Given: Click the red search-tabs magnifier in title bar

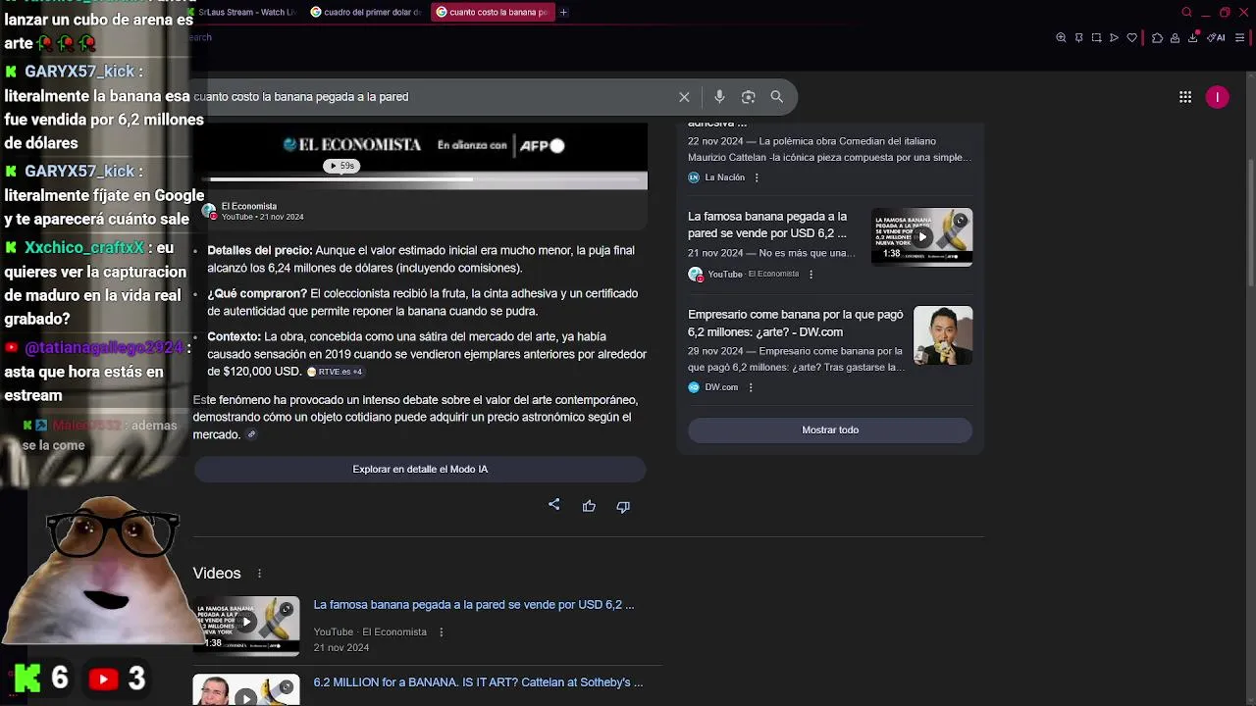Looking at the screenshot, I should pos(1186,12).
